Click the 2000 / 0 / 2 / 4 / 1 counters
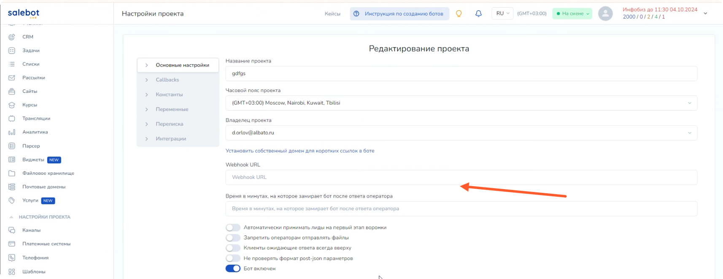Screen dimensions: 723x279 [x=644, y=17]
